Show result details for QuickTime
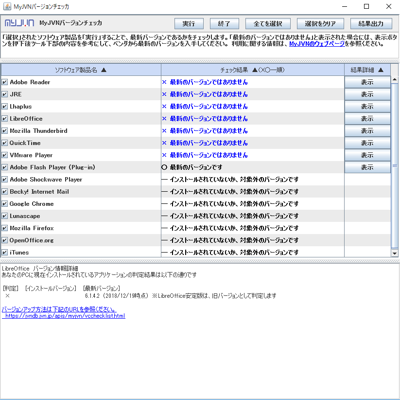 point(367,143)
